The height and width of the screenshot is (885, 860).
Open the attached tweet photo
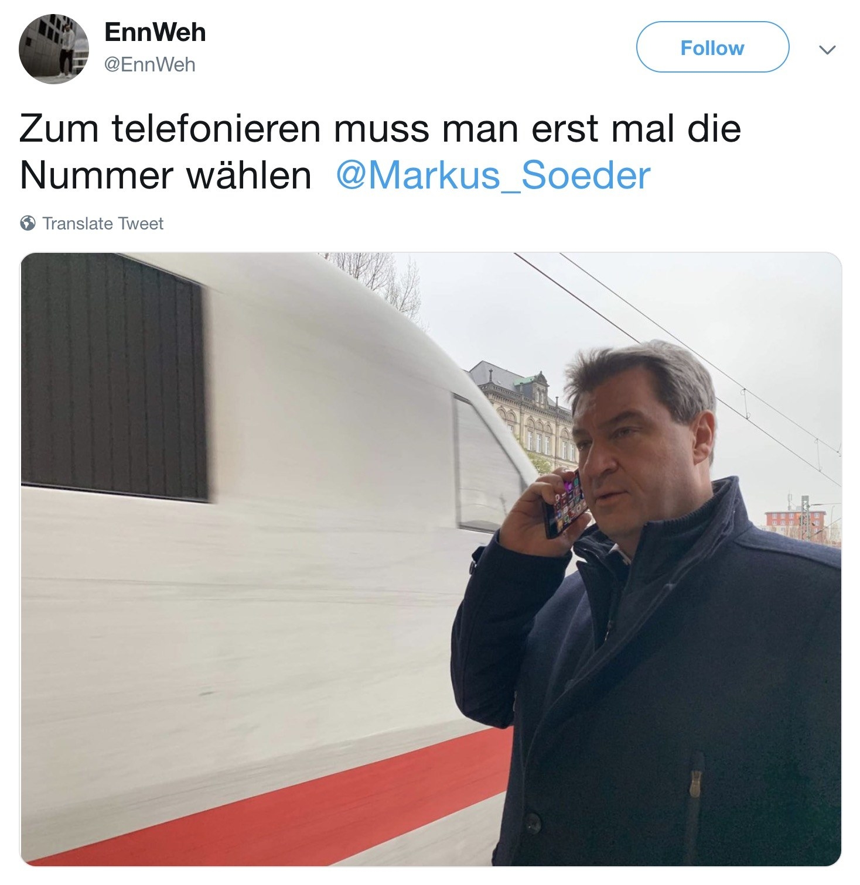coord(431,559)
